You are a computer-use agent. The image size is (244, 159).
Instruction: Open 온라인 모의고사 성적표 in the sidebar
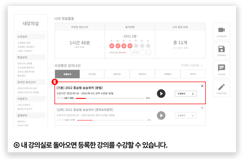tap(28, 92)
